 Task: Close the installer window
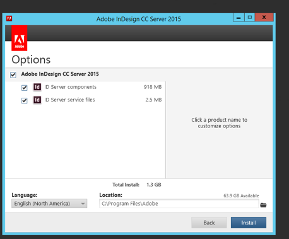(264, 18)
